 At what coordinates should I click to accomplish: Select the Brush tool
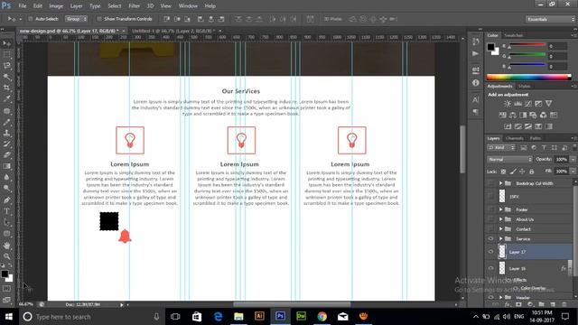tap(6, 122)
